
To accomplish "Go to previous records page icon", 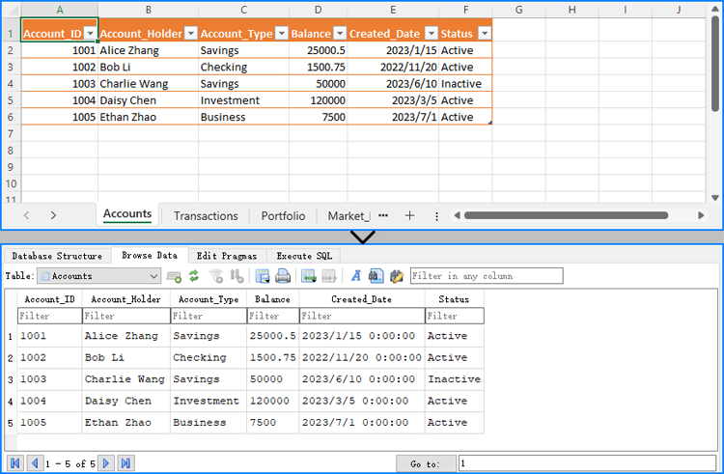I will 35,463.
